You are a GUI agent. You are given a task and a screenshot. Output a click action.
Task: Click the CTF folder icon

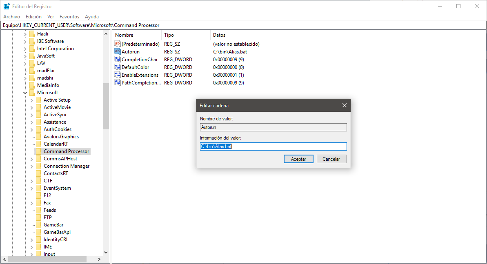(x=38, y=181)
